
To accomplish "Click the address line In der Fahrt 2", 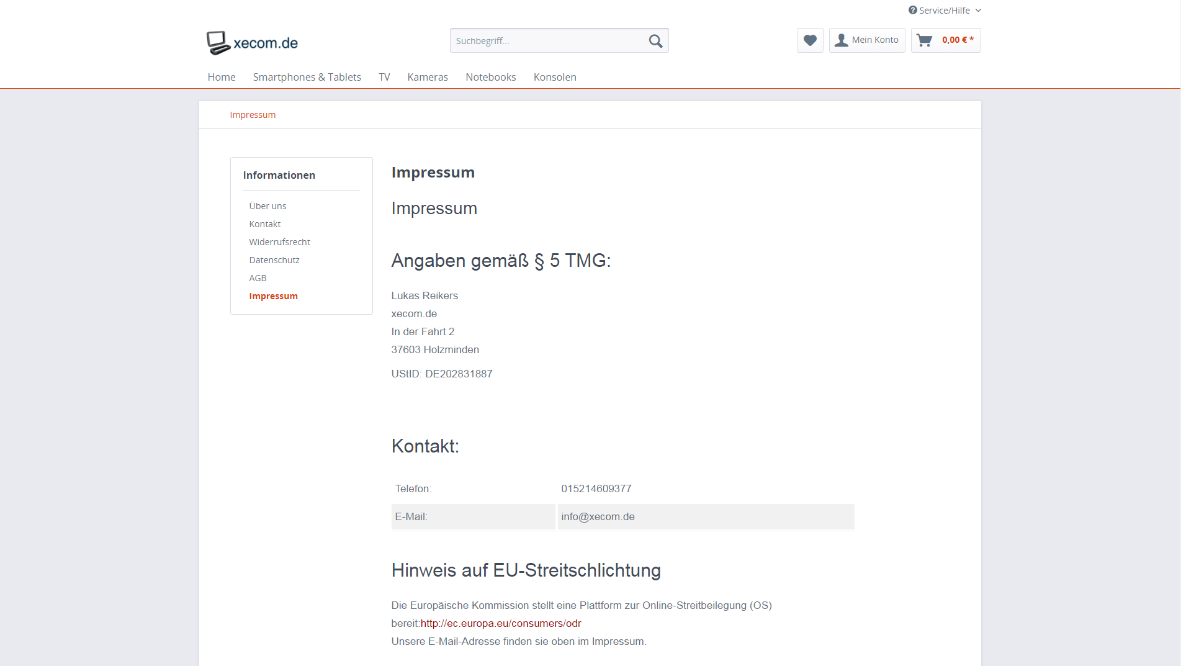I will click(x=423, y=331).
